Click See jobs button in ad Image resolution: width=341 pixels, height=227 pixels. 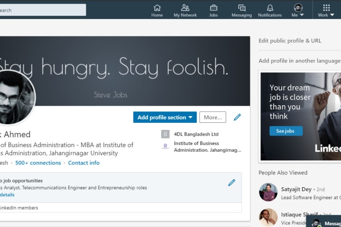[286, 131]
